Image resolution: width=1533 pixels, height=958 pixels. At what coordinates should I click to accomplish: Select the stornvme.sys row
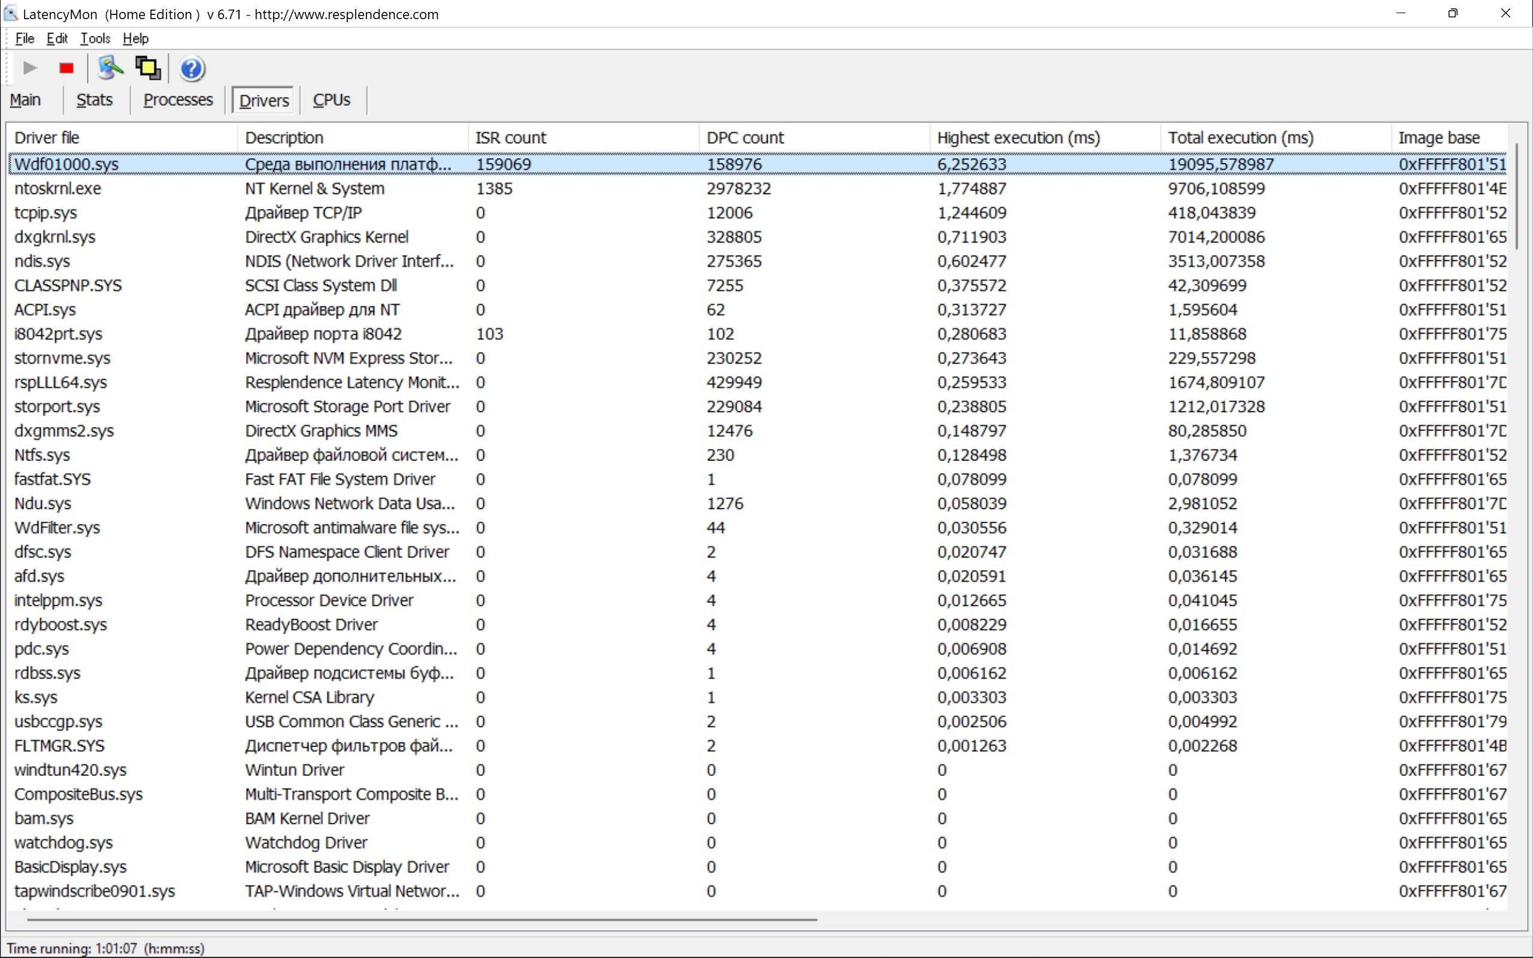click(758, 358)
